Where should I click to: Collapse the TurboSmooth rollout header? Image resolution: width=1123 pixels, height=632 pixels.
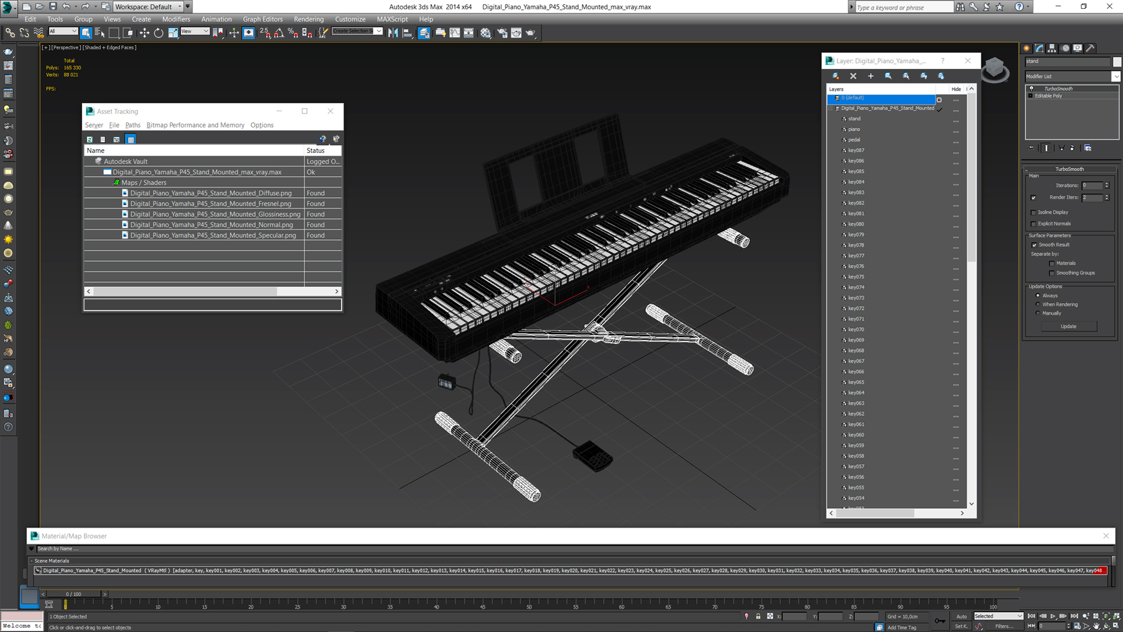1069,169
